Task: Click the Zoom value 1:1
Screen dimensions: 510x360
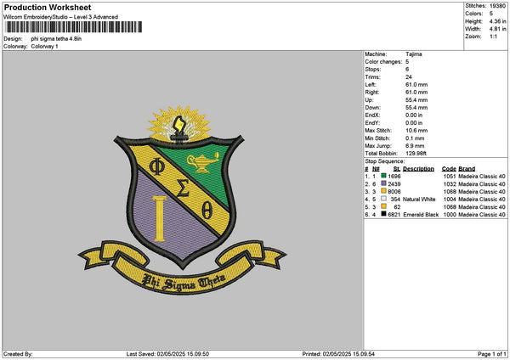Action: pyautogui.click(x=493, y=37)
